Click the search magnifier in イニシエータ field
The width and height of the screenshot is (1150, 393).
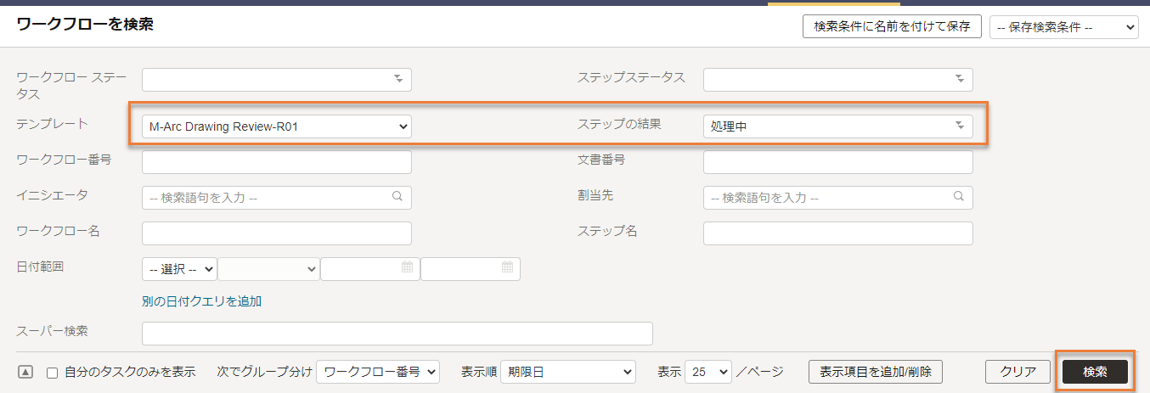[x=397, y=196]
